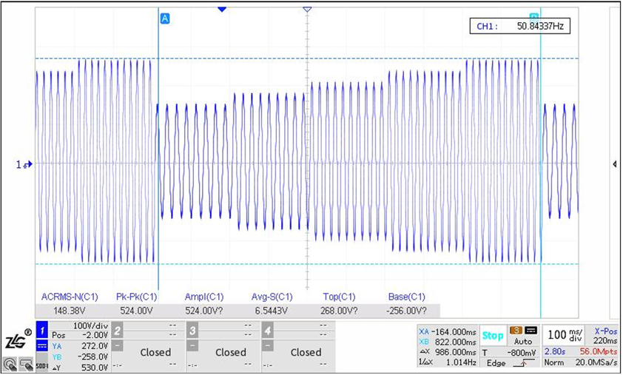623x375 pixels.
Task: Click the channel 4 Closed label
Action: click(x=306, y=352)
